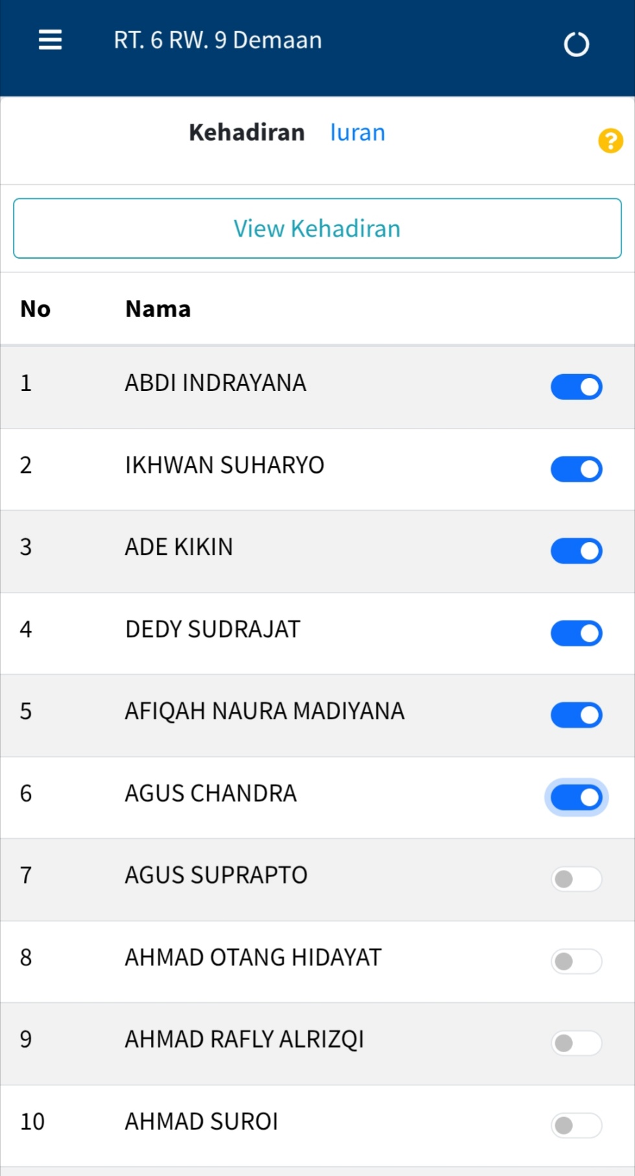Select the AGUS CHANDRA name row

(x=211, y=793)
